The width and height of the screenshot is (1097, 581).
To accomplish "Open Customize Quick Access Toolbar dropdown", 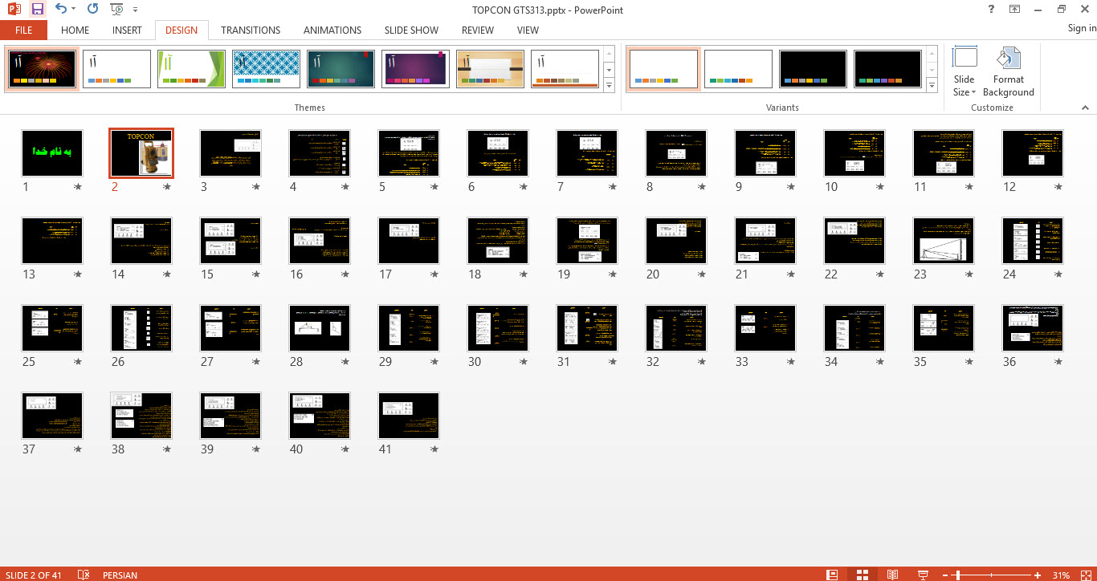I will (x=135, y=10).
